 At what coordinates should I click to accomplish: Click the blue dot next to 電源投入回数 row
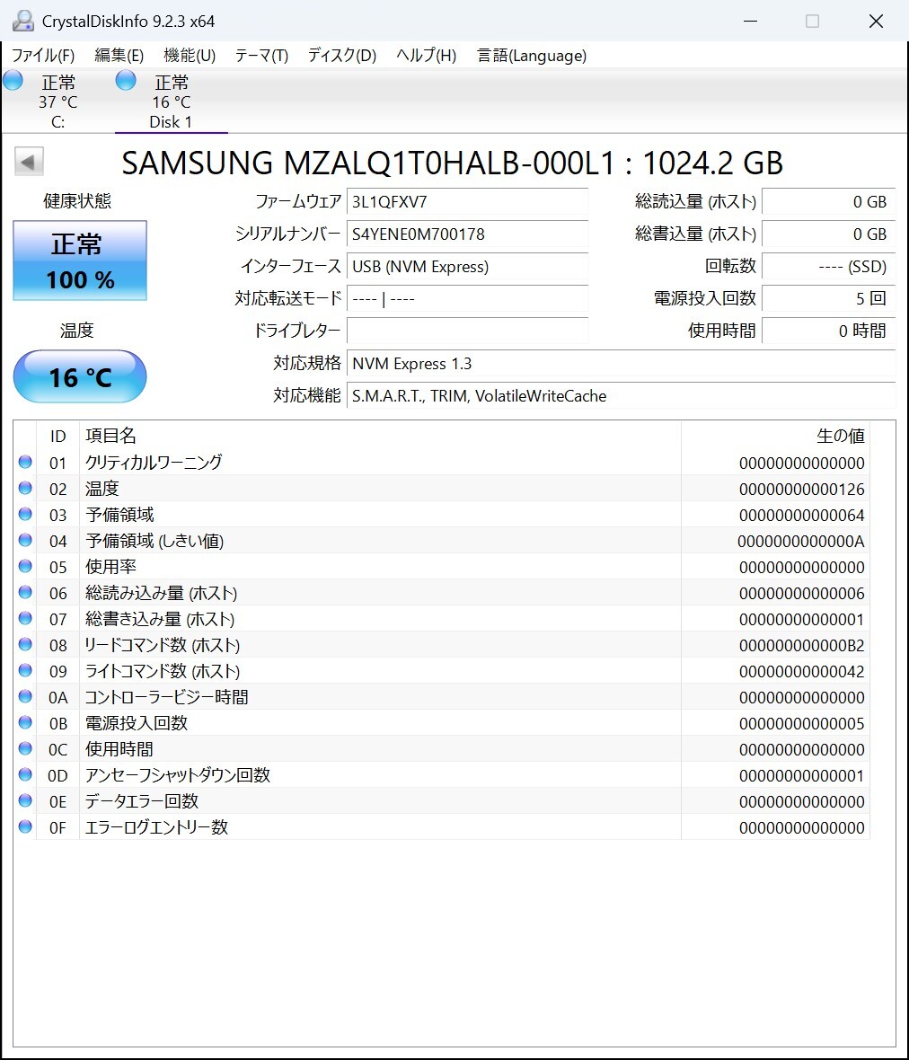(x=25, y=721)
